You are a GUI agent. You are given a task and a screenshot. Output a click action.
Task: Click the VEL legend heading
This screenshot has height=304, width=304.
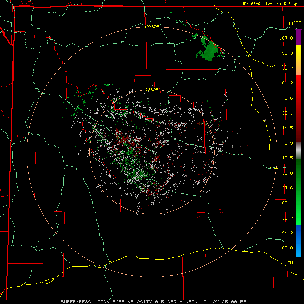tap(297, 20)
